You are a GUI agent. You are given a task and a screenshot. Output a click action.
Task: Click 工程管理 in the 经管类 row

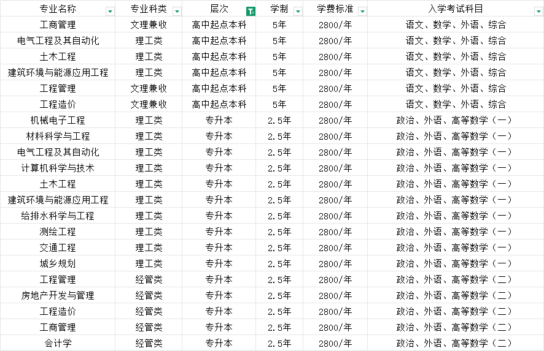[58, 279]
